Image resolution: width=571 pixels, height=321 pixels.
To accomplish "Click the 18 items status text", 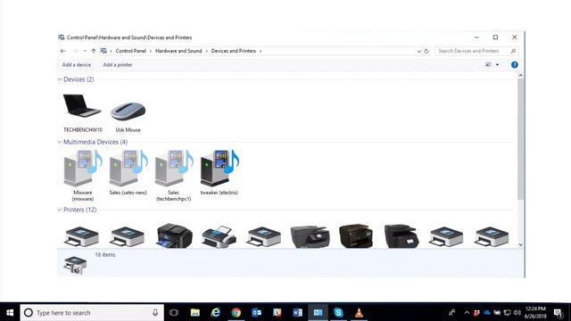I will pyautogui.click(x=105, y=255).
